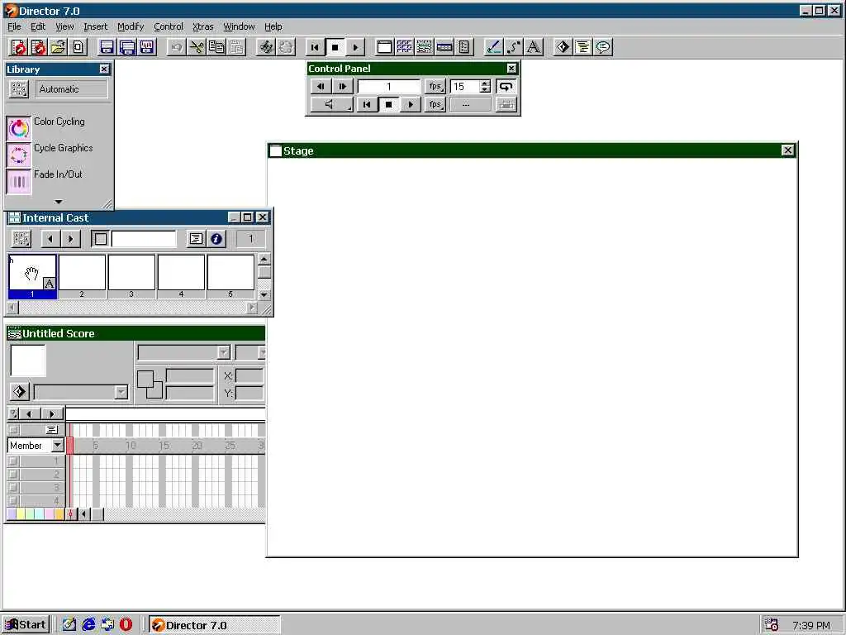Open the Vector Shape window toolbar icon
This screenshot has width=846, height=635.
(x=514, y=47)
